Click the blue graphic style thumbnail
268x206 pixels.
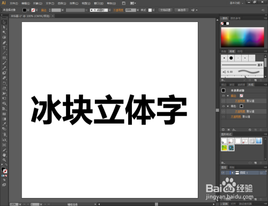[x=259, y=141]
